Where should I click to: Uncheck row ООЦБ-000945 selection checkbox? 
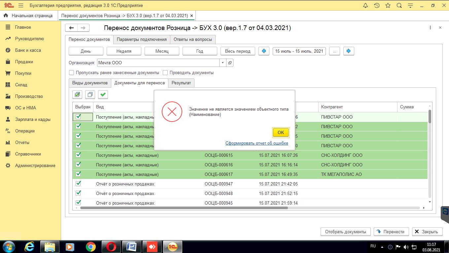pos(78,203)
